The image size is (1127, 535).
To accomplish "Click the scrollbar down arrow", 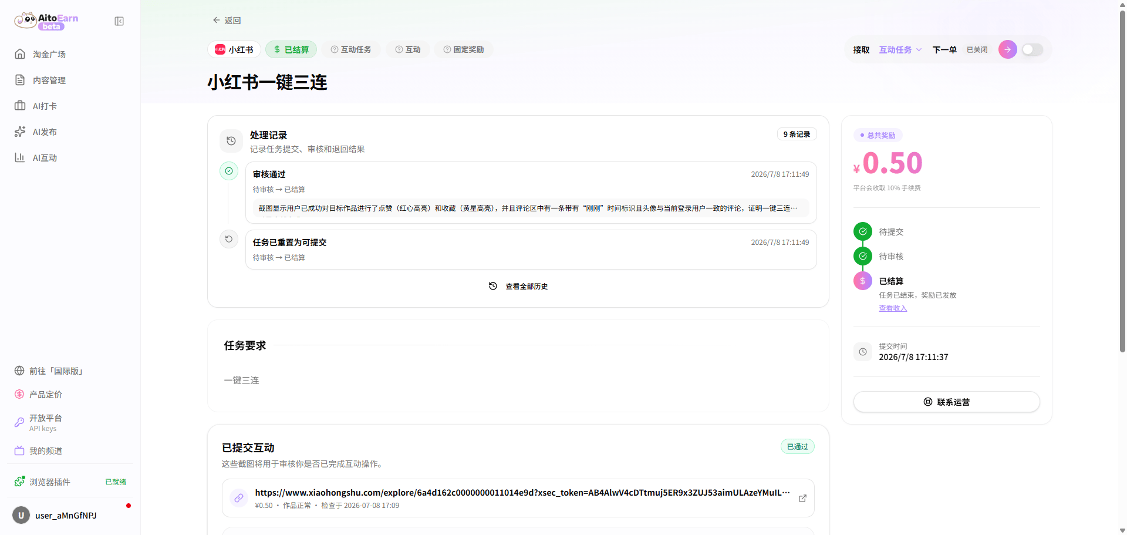I will click(1122, 530).
